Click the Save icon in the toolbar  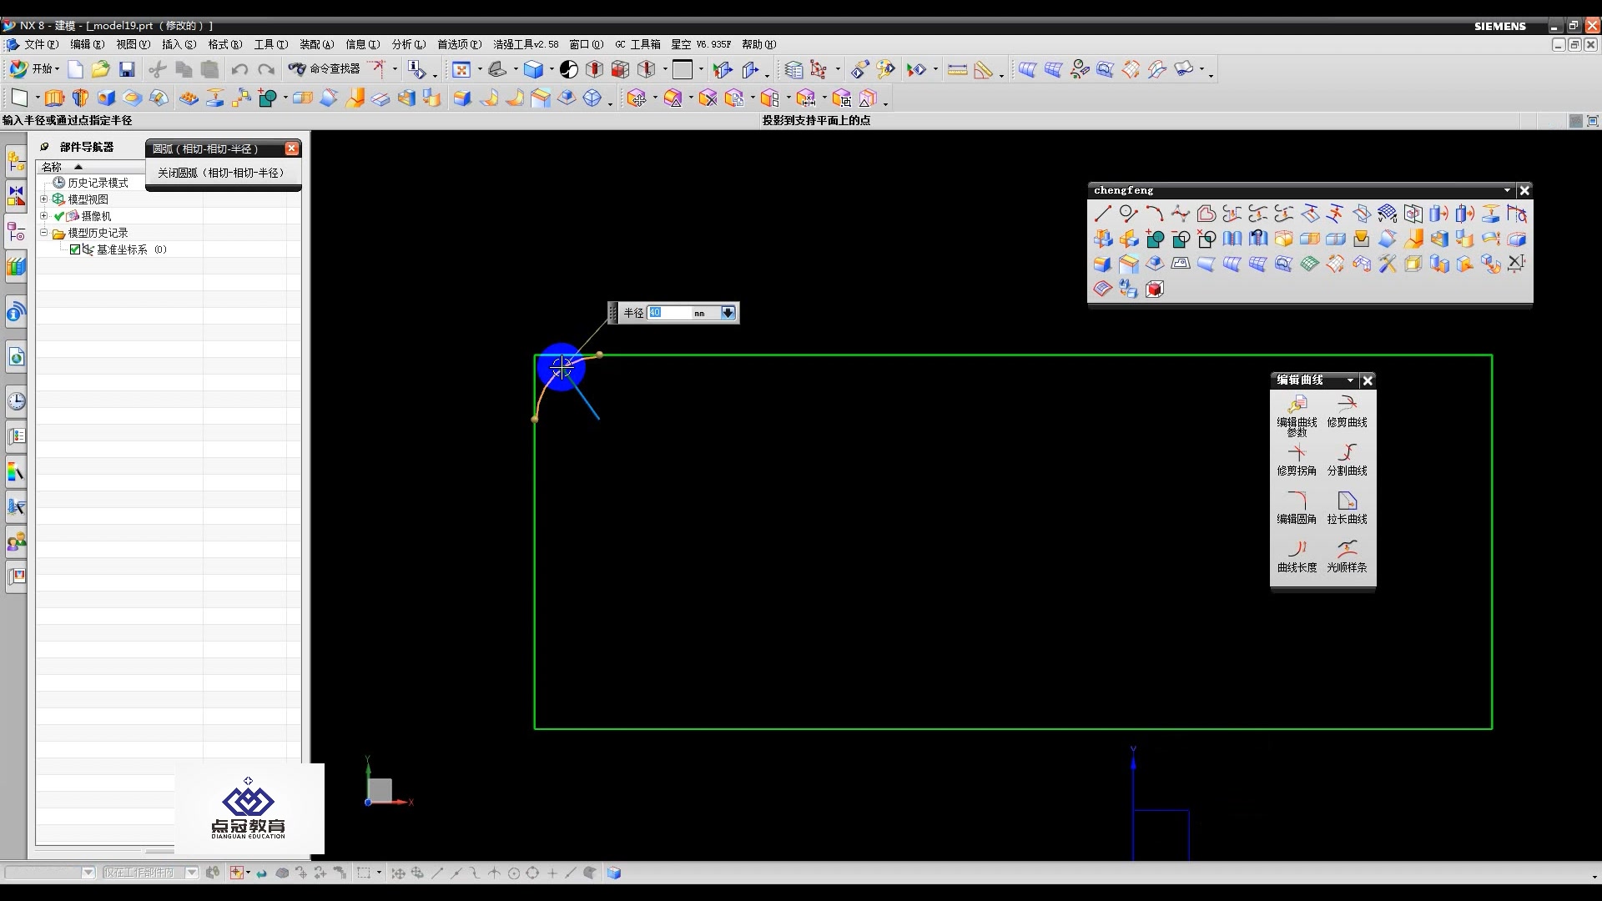point(127,69)
